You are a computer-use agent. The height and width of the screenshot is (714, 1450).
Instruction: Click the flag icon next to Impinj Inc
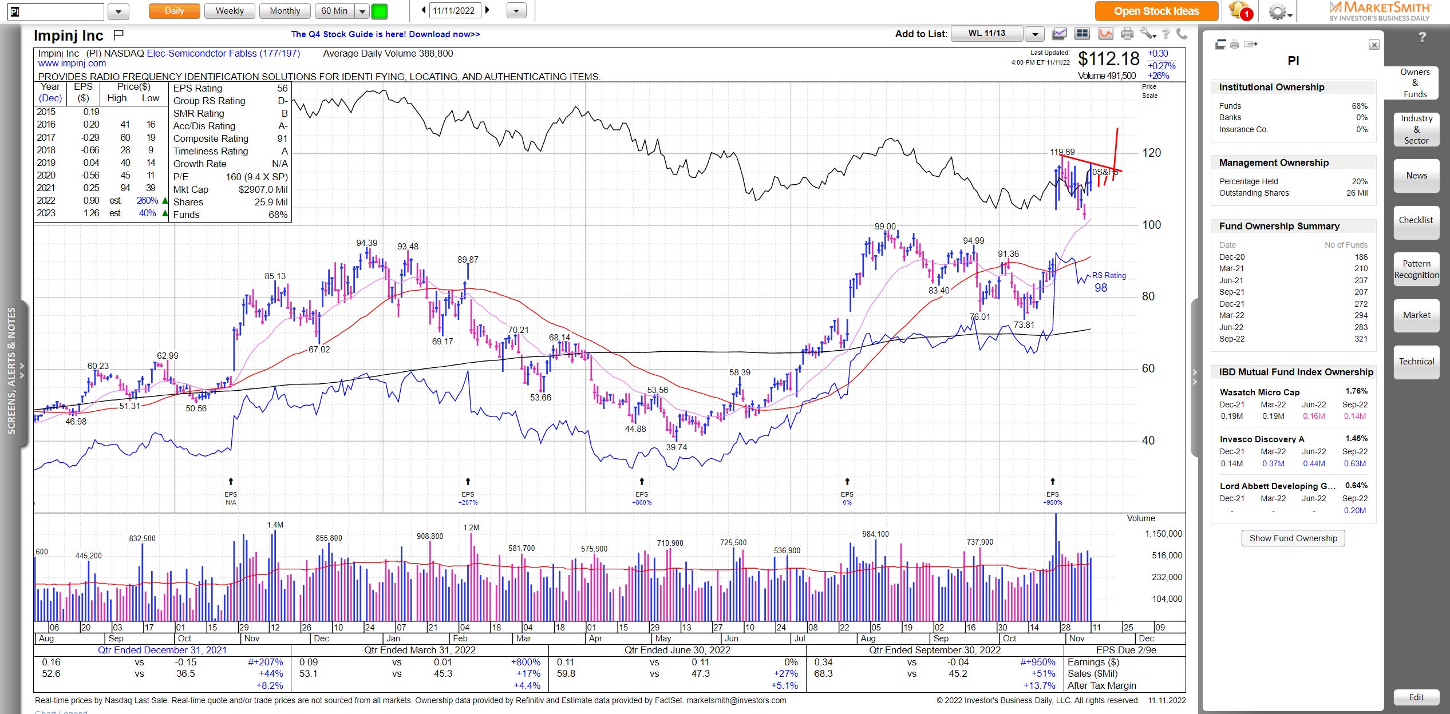(118, 35)
